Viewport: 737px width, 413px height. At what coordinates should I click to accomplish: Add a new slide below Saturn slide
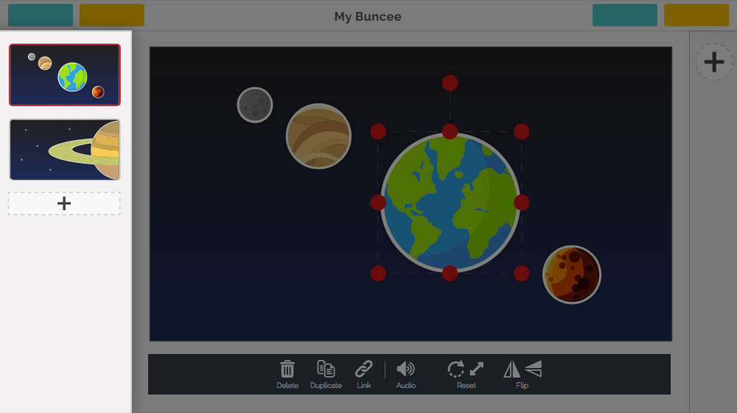64,204
